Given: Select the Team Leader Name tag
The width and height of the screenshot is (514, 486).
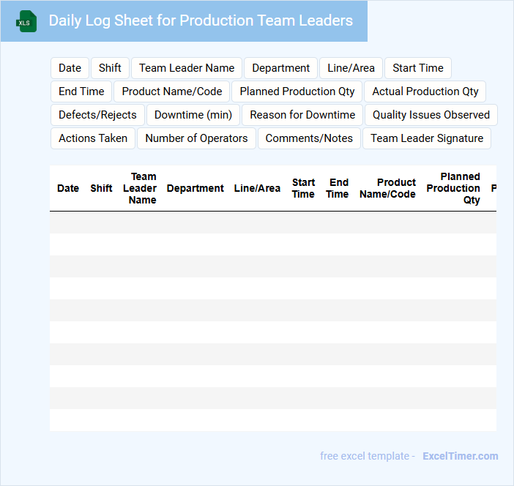Looking at the screenshot, I should click(x=187, y=68).
